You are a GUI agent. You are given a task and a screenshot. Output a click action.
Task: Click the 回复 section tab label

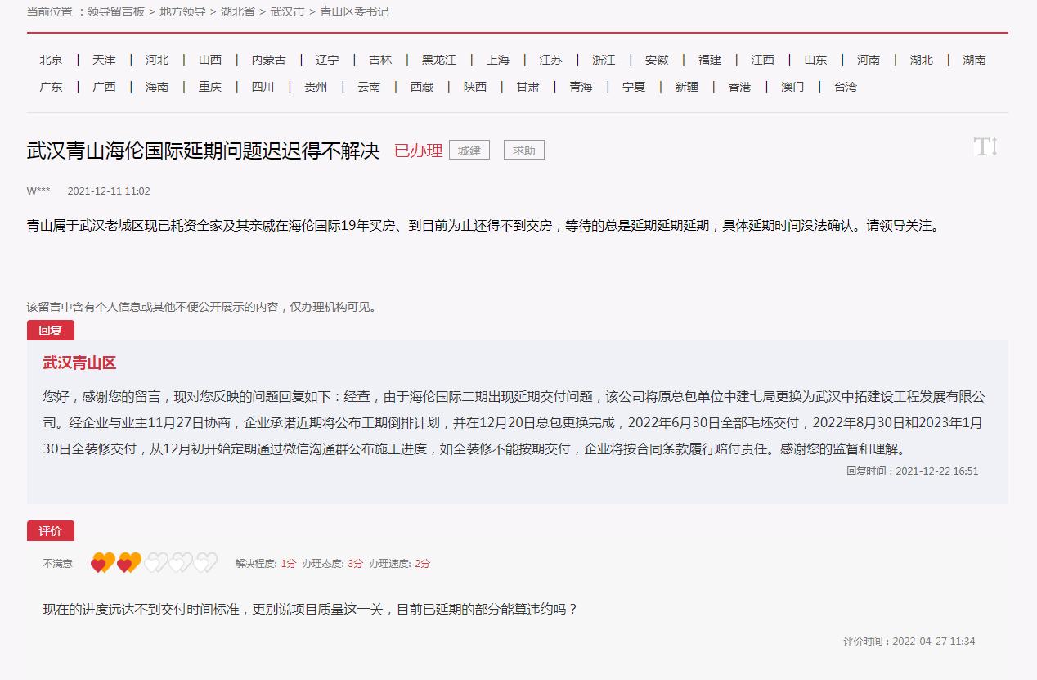coord(51,331)
